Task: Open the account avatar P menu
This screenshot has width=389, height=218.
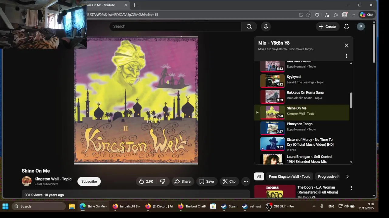Action: [361, 27]
